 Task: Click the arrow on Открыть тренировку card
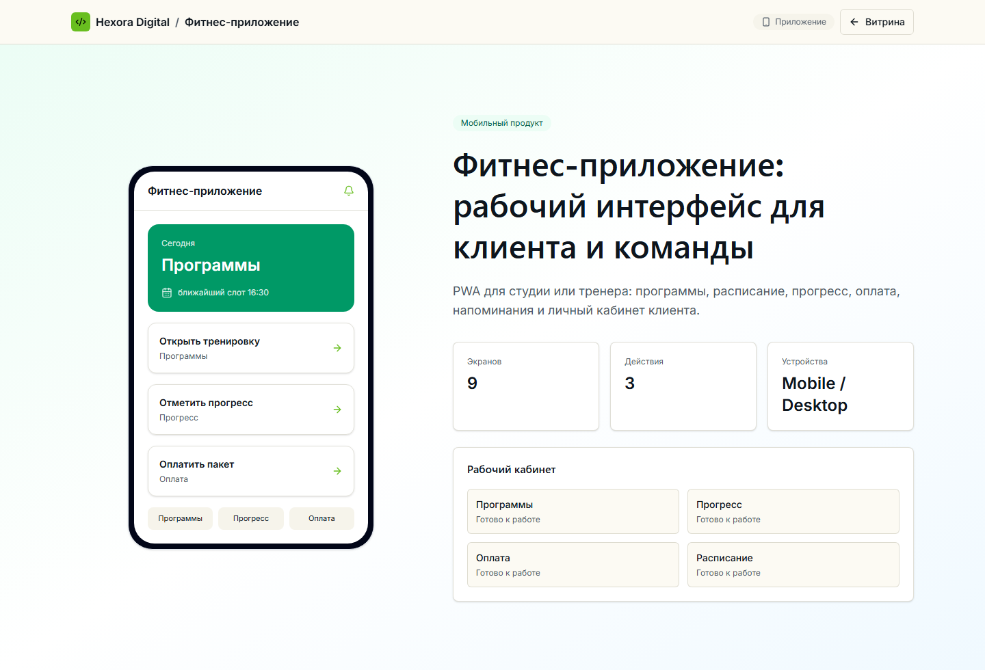pos(337,348)
